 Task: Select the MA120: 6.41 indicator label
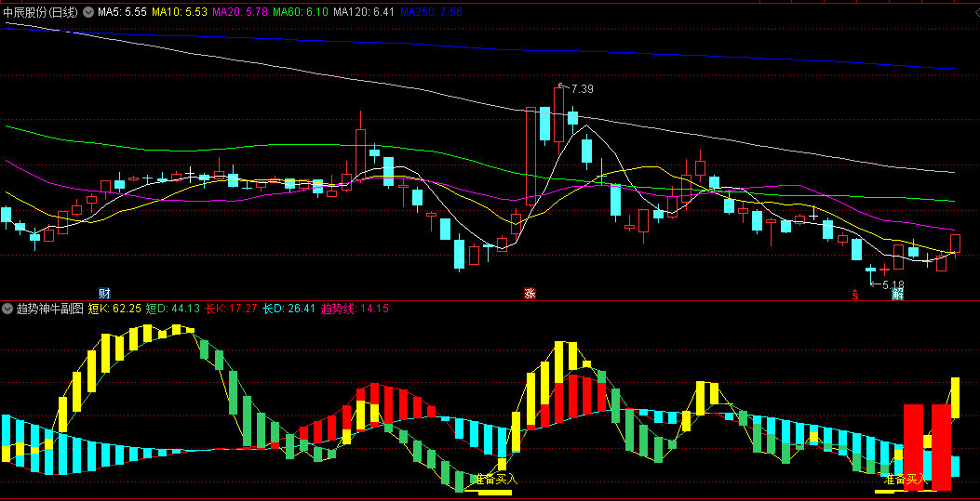coord(364,11)
